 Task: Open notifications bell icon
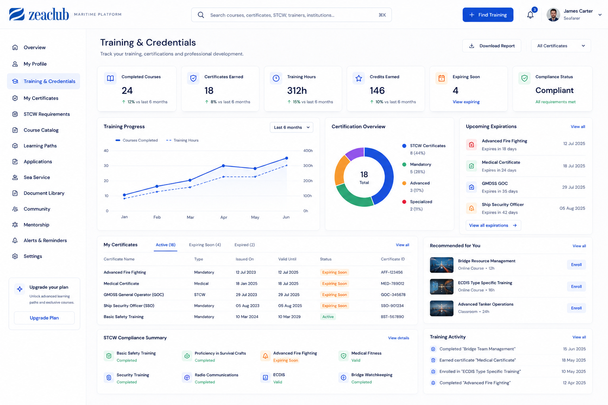pos(530,15)
